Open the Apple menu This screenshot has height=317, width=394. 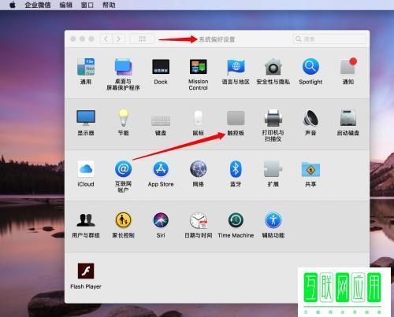[x=12, y=5]
